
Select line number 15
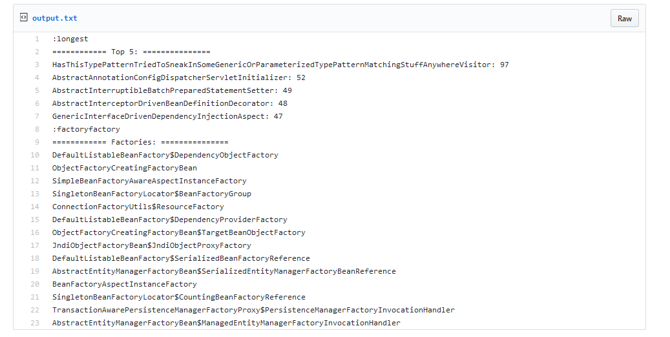click(36, 220)
